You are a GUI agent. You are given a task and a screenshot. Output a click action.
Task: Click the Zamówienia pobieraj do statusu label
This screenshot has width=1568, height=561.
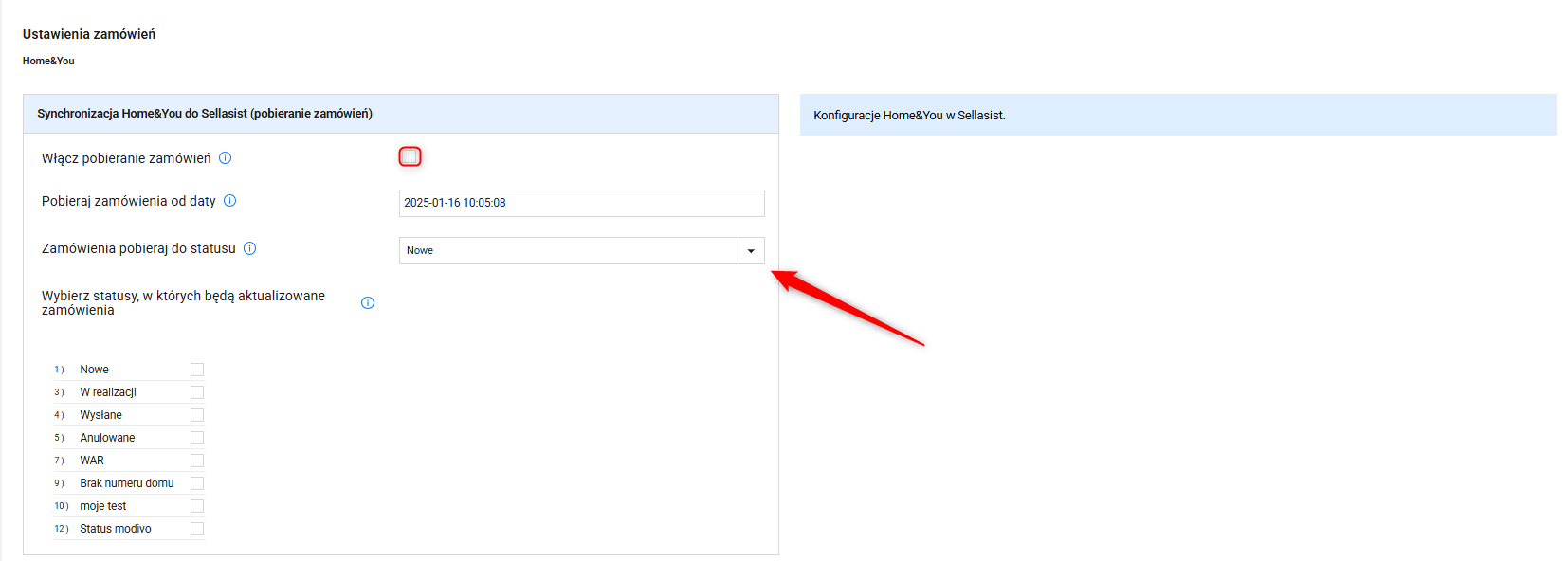(138, 248)
